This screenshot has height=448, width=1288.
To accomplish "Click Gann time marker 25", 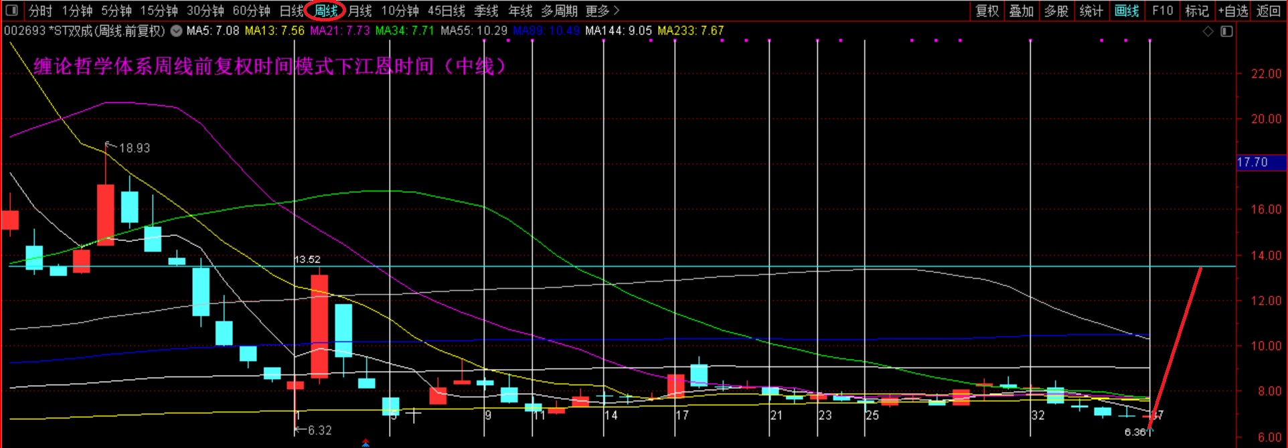I will (x=872, y=415).
